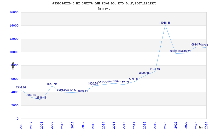This screenshot has height=130, width=209.
Task: Click the Y-axis tick 0
Action: click(x=18, y=119)
